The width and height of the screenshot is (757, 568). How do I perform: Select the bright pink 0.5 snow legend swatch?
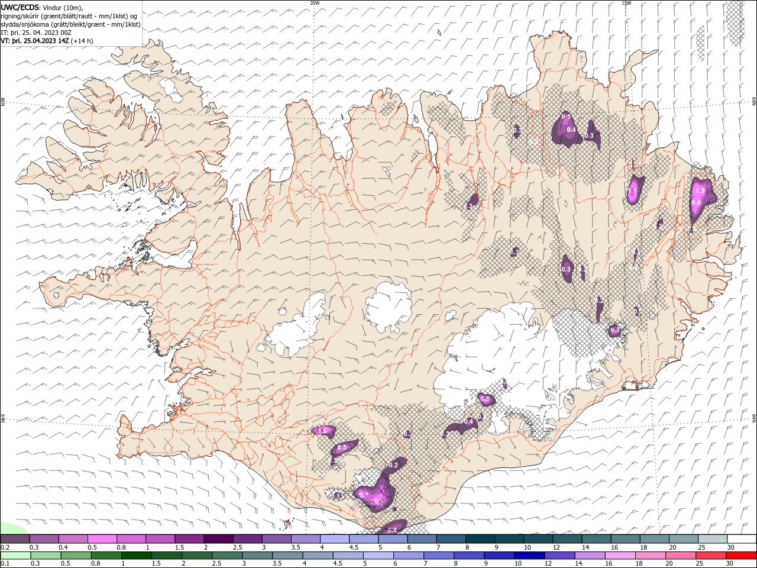click(x=102, y=539)
